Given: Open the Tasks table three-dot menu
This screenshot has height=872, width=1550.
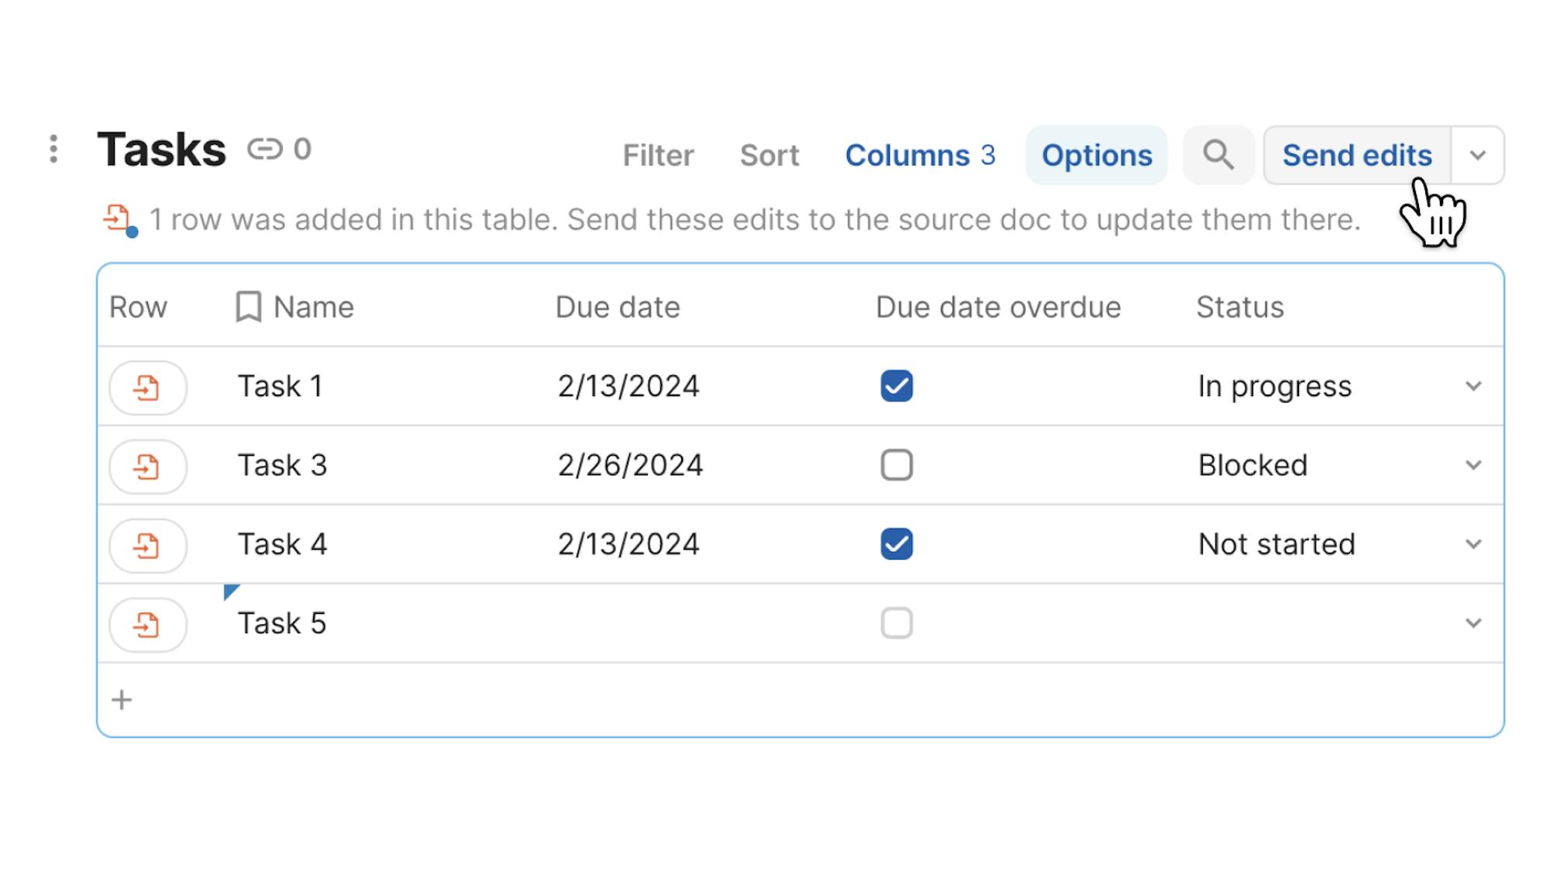Looking at the screenshot, I should pos(53,149).
